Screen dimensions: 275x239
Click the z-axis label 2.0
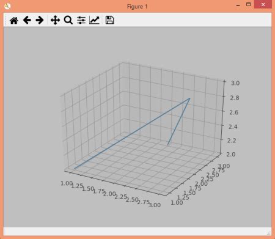tap(231, 154)
